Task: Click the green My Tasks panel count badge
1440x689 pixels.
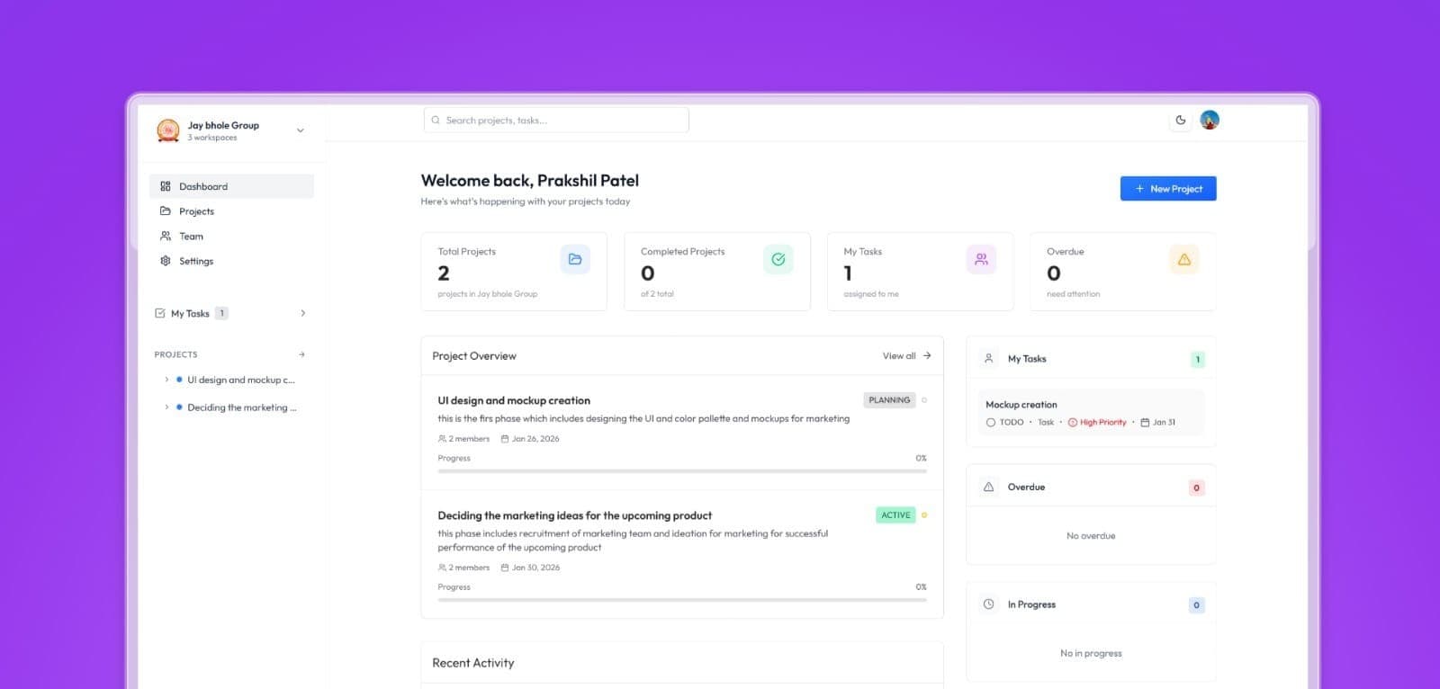Action: click(1197, 360)
